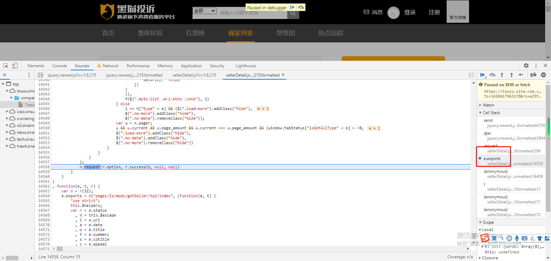This screenshot has width=551, height=261.
Task: Open navigator pane three-dot menu
Action: pyautogui.click(x=29, y=75)
